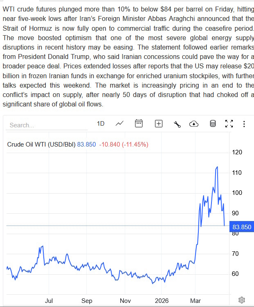Click the 2026 label on time axis
Screen dimensions: 254x307
[162, 300]
